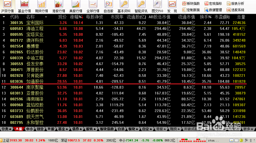Switch to the 板块指数 bottom tab
256x143 pixels.
(107, 129)
